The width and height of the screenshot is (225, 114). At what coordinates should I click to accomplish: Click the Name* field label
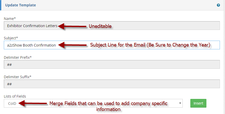[10, 19]
